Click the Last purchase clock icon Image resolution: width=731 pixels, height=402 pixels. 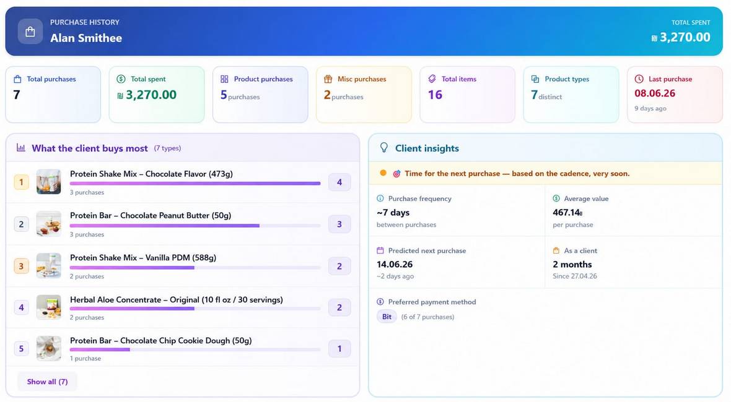pos(639,79)
